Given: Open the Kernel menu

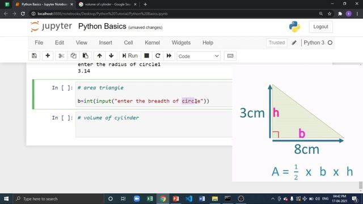Looking at the screenshot, I should pyautogui.click(x=153, y=43).
